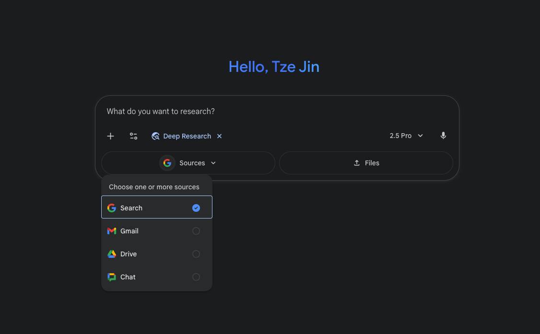540x334 pixels.
Task: Click the Google logo on the Sources button
Action: pos(167,162)
